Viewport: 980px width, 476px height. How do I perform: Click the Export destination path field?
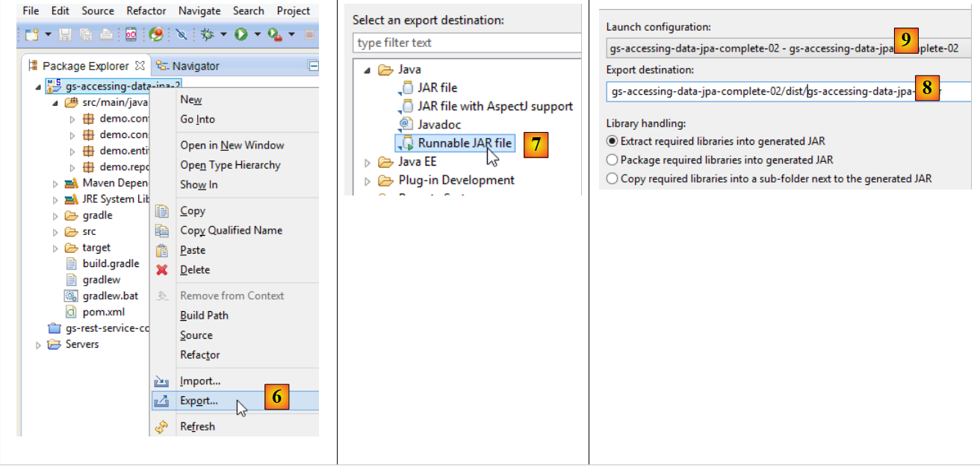[x=747, y=92]
